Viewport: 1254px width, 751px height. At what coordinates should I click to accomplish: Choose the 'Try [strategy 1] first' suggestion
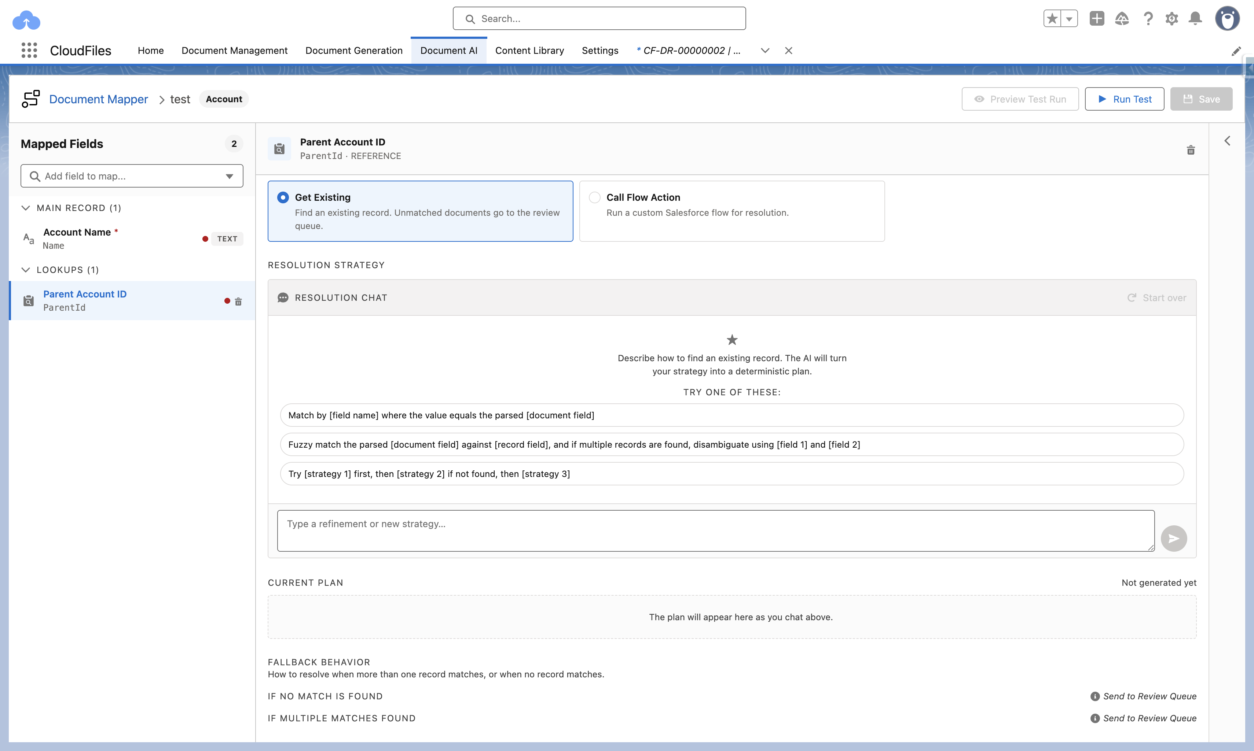pyautogui.click(x=732, y=474)
